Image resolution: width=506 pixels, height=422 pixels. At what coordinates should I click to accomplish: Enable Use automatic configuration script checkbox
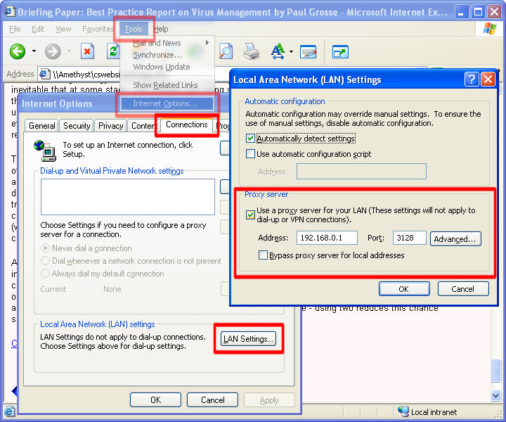(250, 154)
